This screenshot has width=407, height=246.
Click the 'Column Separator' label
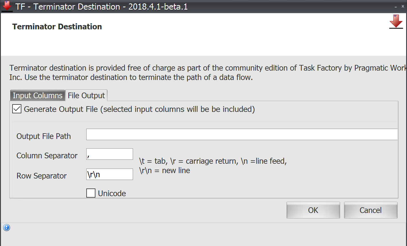pyautogui.click(x=47, y=156)
